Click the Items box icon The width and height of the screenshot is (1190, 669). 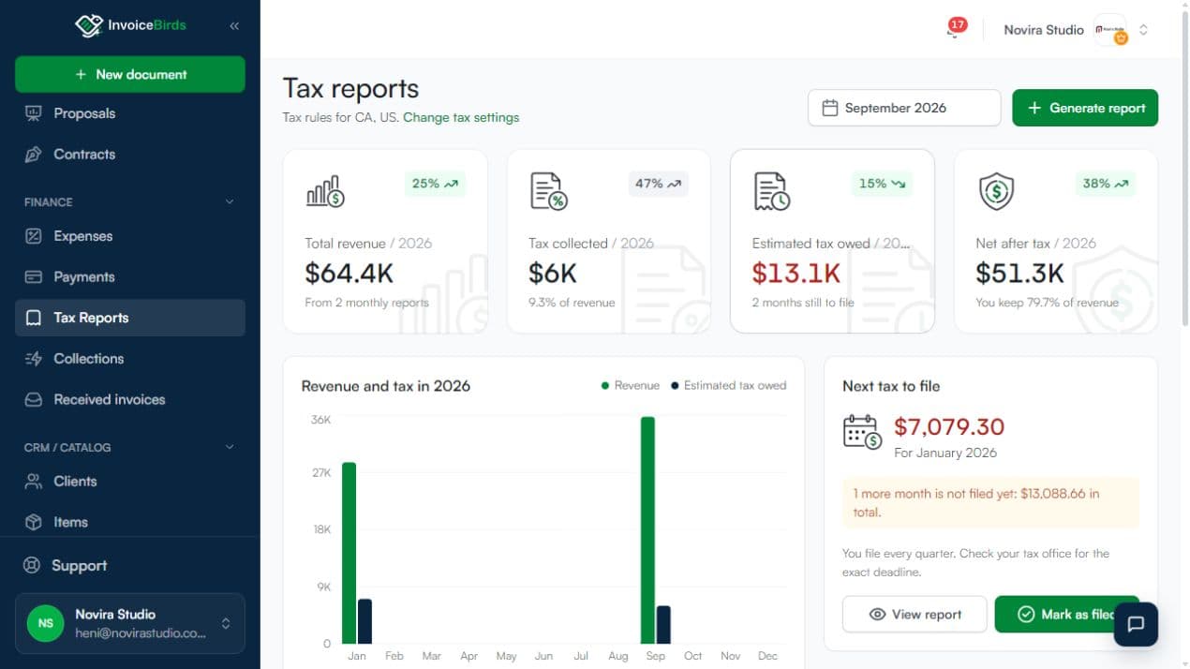34,522
